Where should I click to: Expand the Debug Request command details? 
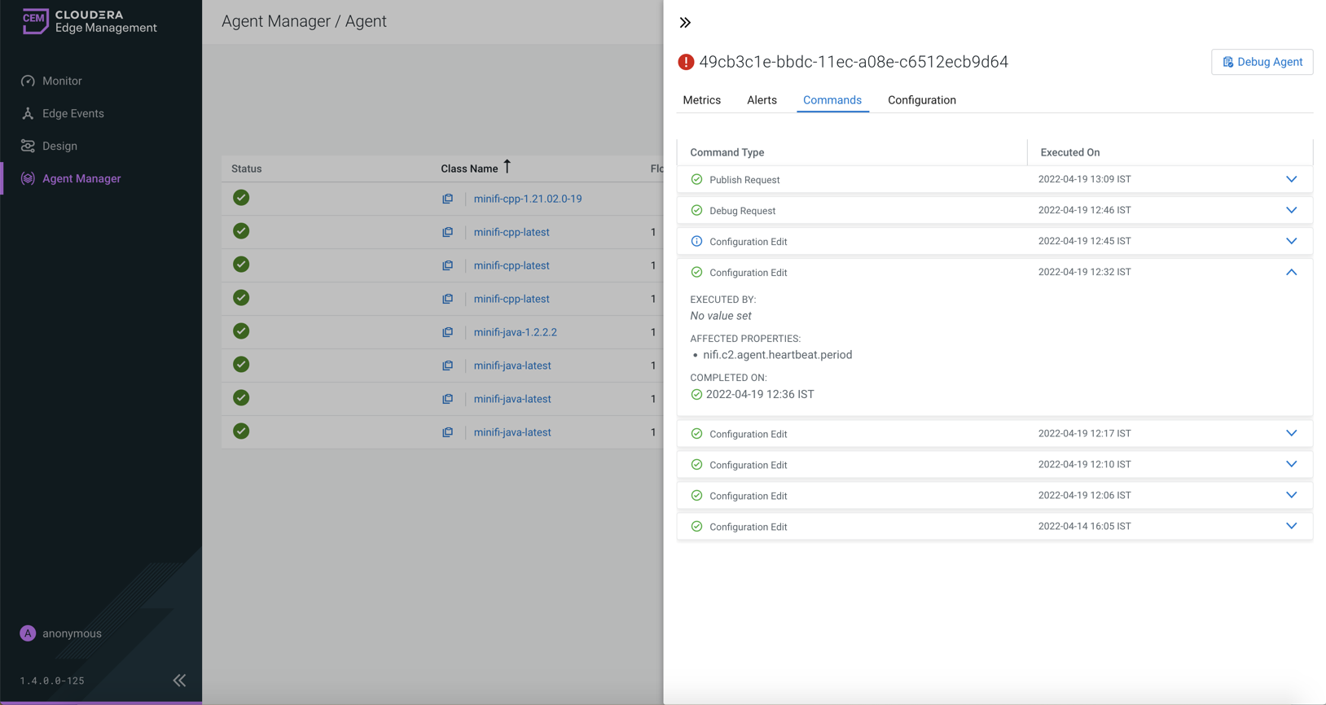pos(1291,210)
